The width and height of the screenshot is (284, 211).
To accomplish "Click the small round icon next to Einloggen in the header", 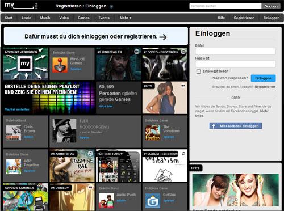I will tap(111, 6).
